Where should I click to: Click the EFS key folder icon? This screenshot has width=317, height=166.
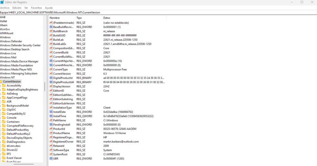click(x=4, y=154)
